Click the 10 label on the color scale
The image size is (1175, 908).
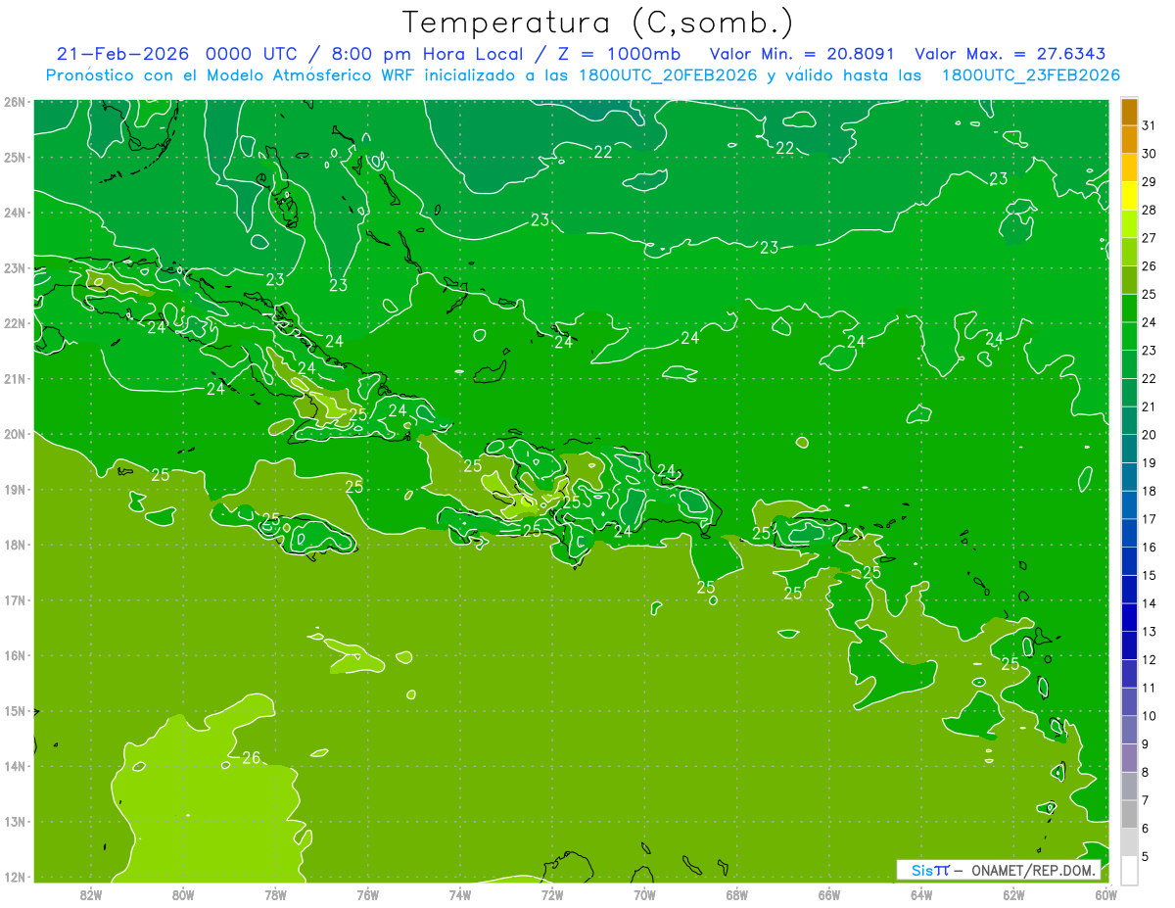pyautogui.click(x=1149, y=716)
